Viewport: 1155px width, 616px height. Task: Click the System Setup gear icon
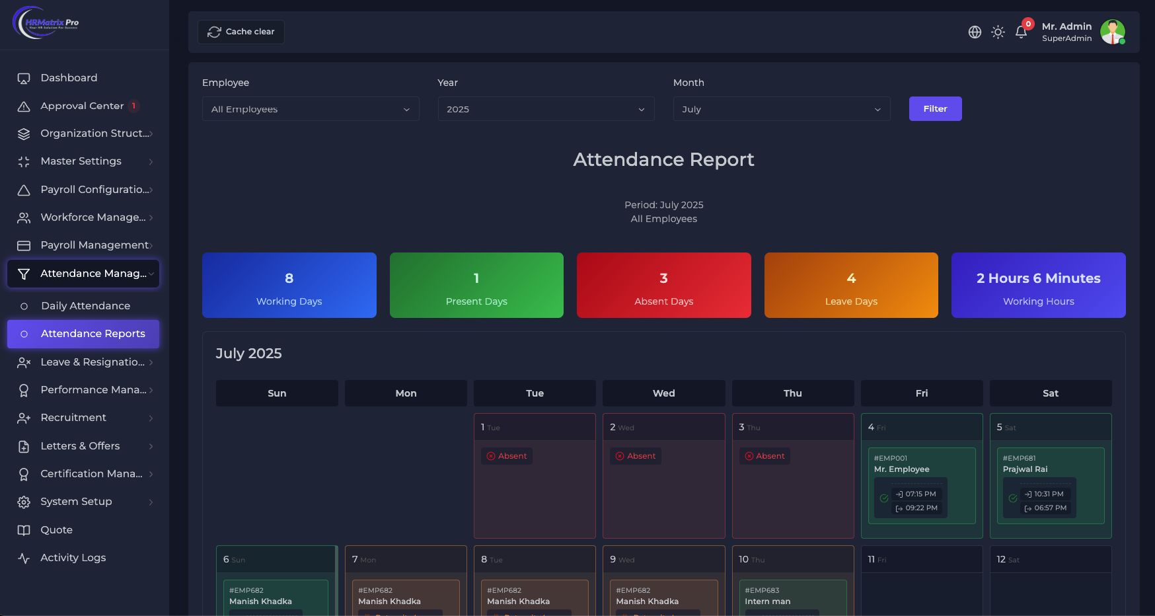[24, 502]
